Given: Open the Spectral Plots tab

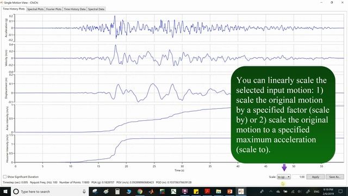Looking at the screenshot, I should coord(35,9).
